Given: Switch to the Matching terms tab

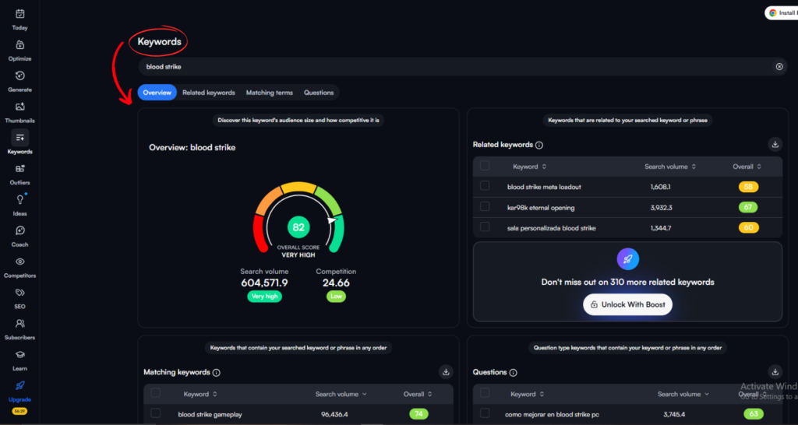Looking at the screenshot, I should [x=269, y=93].
